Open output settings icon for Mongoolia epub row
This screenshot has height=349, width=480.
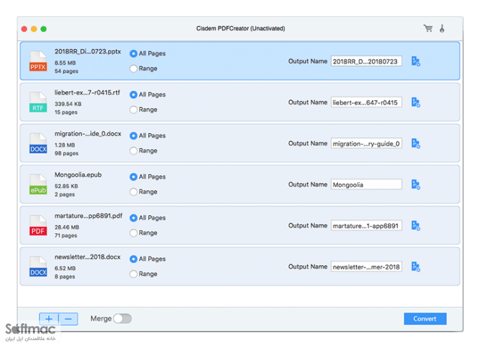(x=416, y=184)
